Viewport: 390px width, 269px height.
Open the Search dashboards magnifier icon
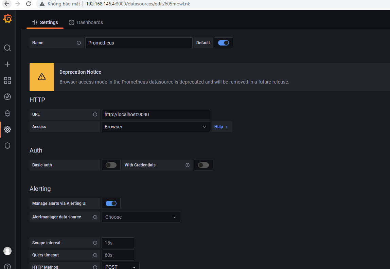pos(7,48)
